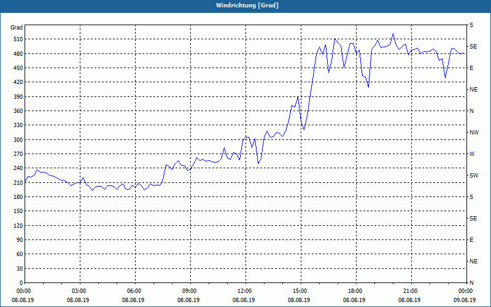Click the 12:00 time axis label

tap(246, 290)
